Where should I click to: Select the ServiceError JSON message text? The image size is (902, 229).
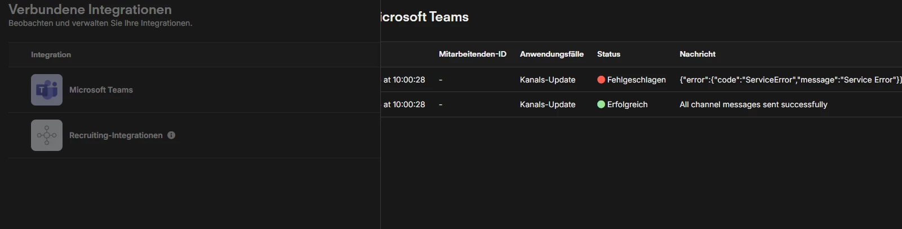coord(790,80)
